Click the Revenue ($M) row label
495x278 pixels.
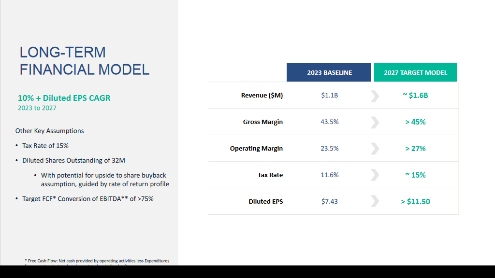click(x=262, y=96)
